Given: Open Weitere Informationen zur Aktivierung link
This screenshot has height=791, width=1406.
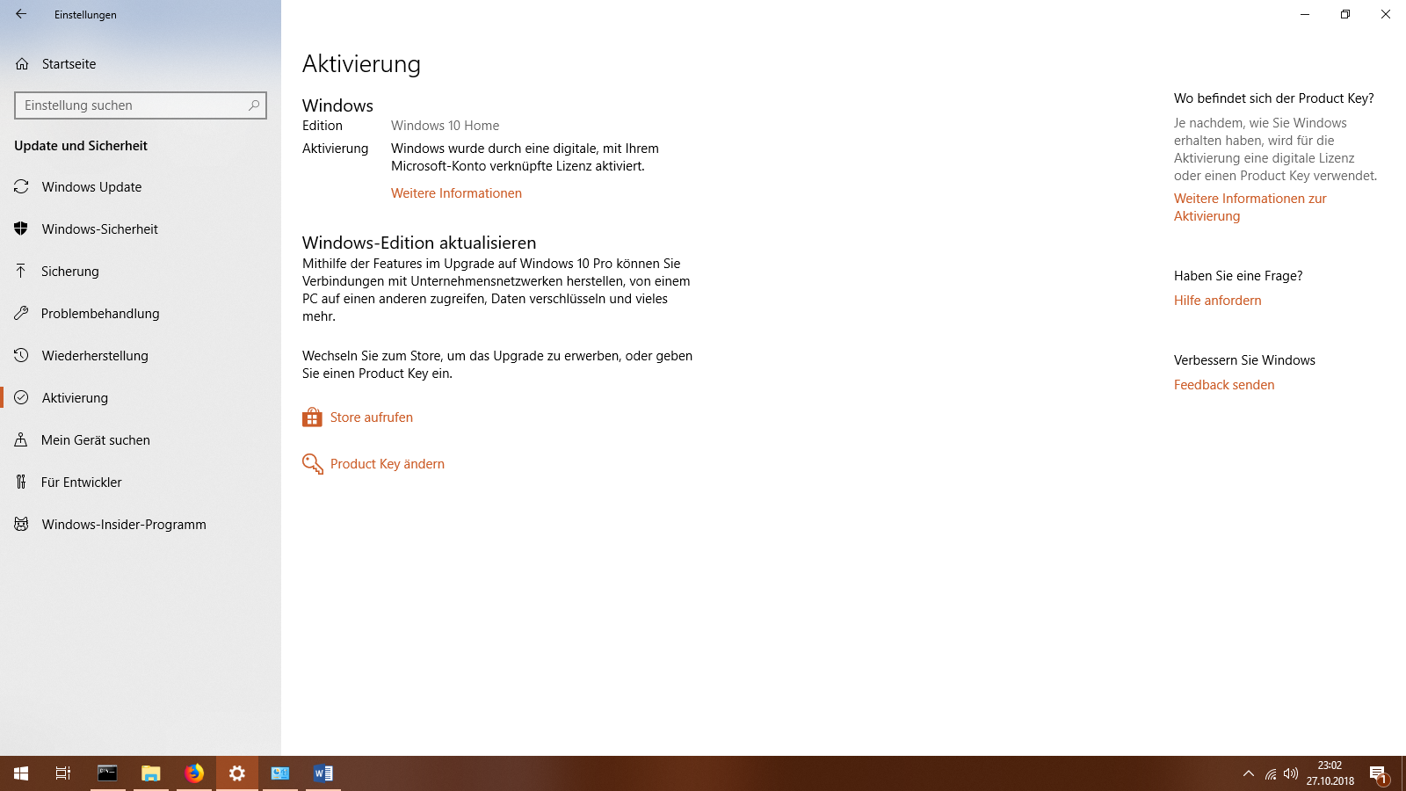Looking at the screenshot, I should [x=1250, y=207].
